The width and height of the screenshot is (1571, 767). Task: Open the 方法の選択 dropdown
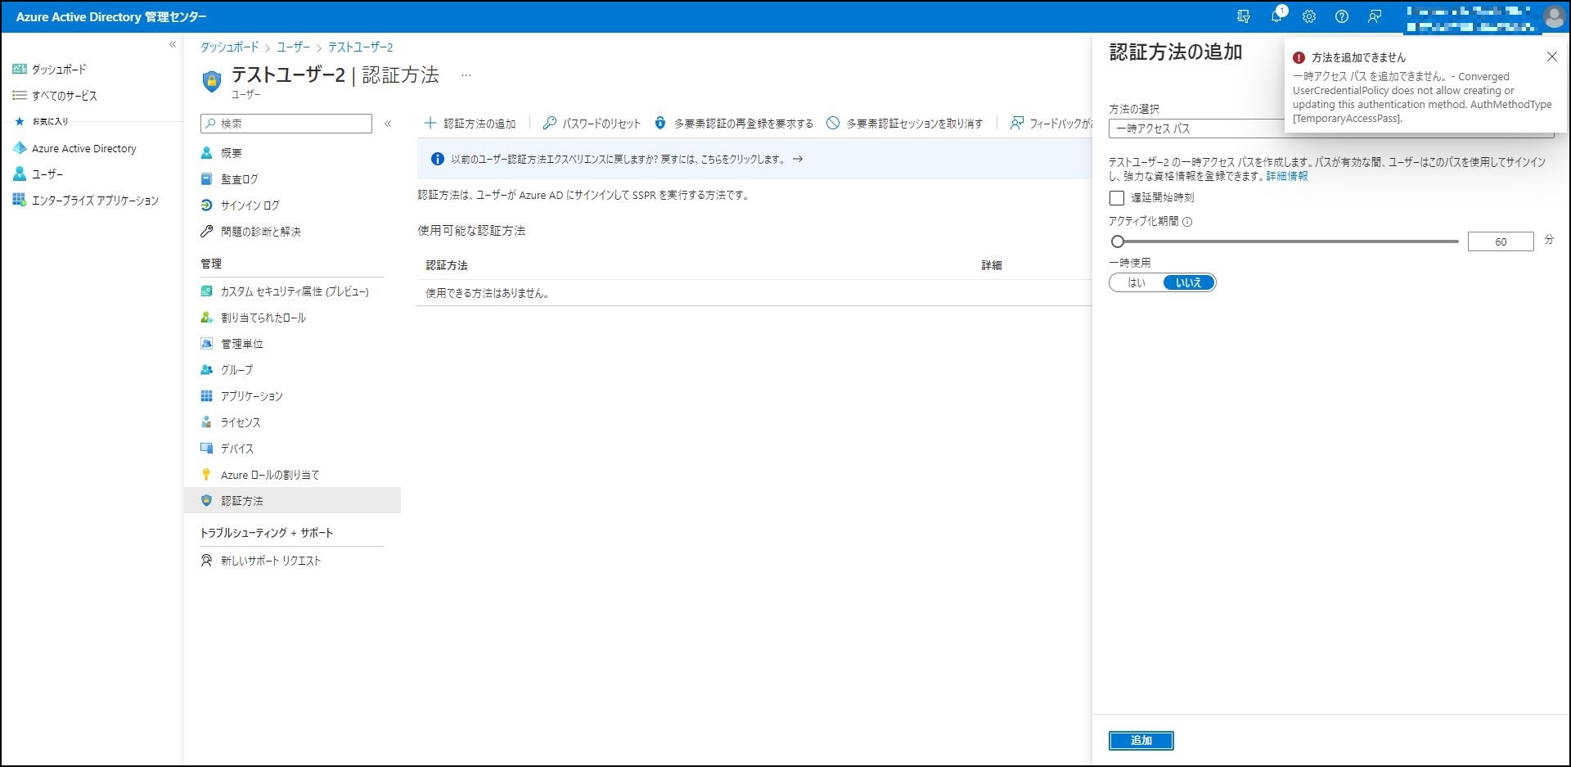(1331, 129)
